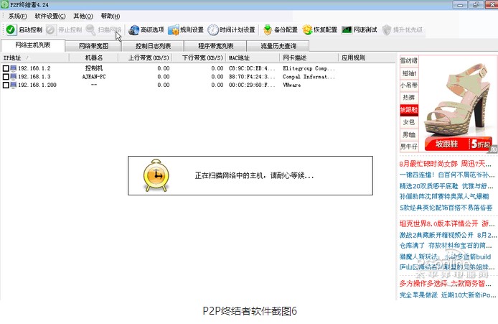Click the 停止控制 toolbar icon
Viewport: 498px width, 324px height.
(x=50, y=29)
